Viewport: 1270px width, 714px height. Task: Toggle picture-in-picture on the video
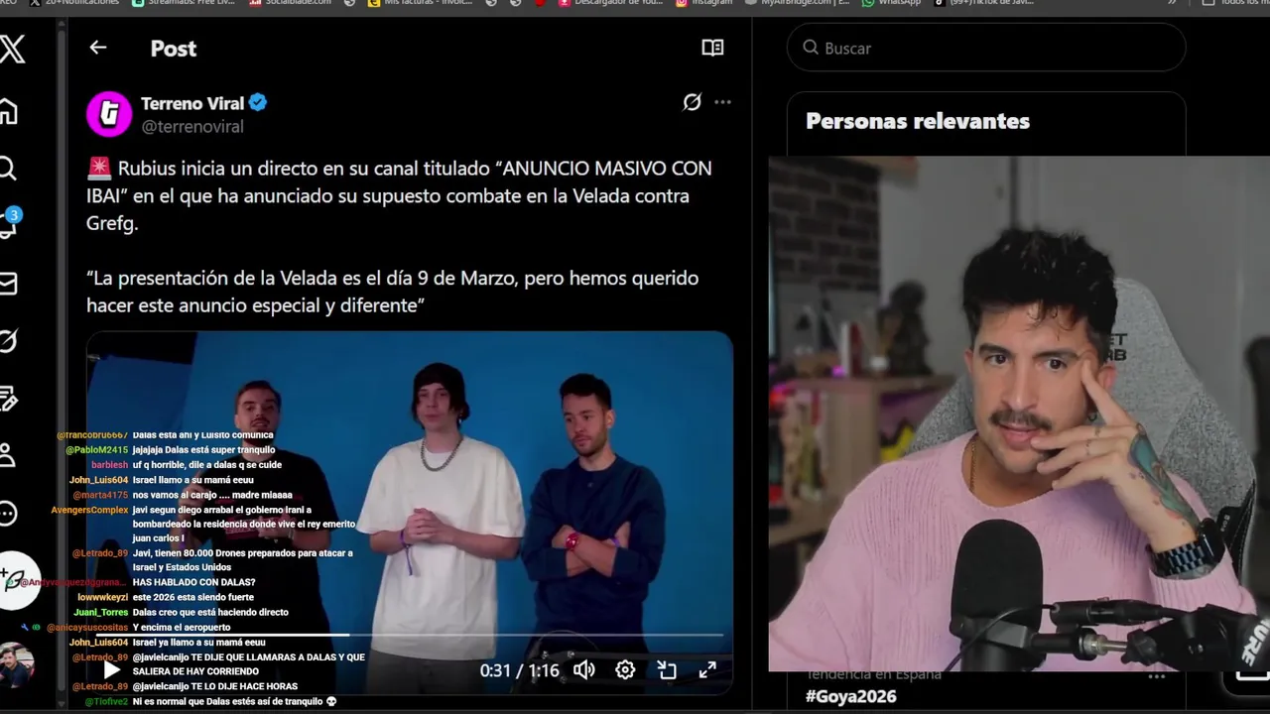click(667, 670)
